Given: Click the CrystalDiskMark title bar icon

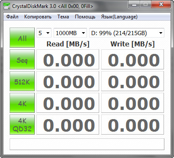Looking at the screenshot, I should click(x=7, y=6).
